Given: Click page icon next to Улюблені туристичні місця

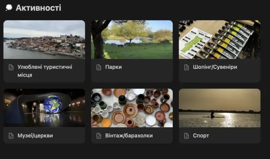Looking at the screenshot, I should click(11, 67).
